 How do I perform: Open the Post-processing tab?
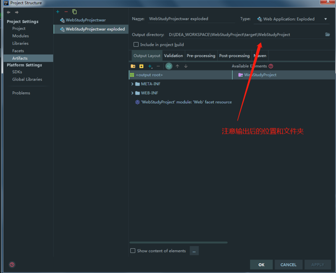click(x=234, y=55)
